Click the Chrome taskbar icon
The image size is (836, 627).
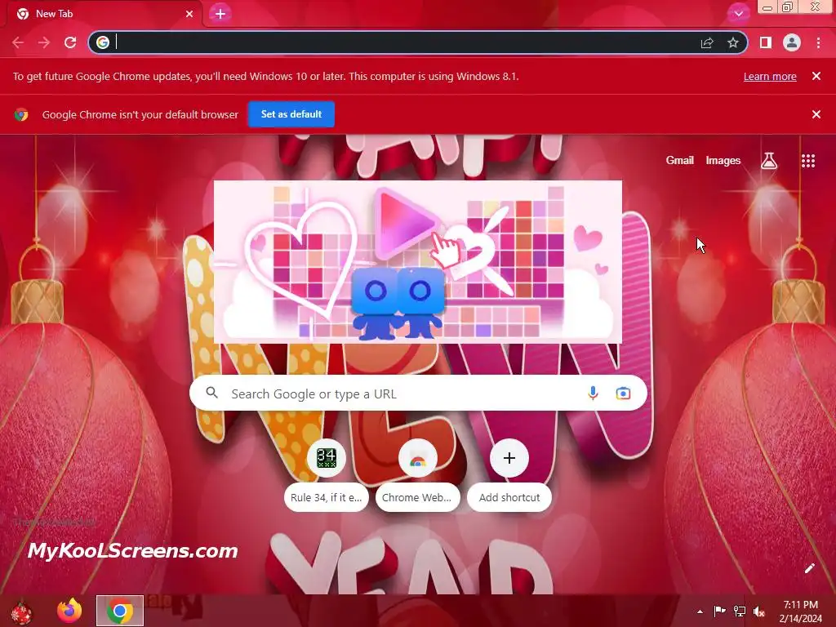pyautogui.click(x=120, y=611)
